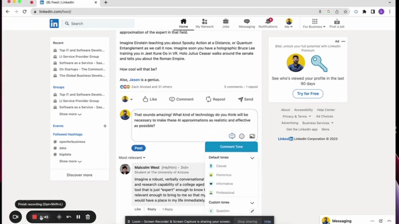This screenshot has width=399, height=224.
Task: Compose a new message in overlay
Action: point(381,221)
